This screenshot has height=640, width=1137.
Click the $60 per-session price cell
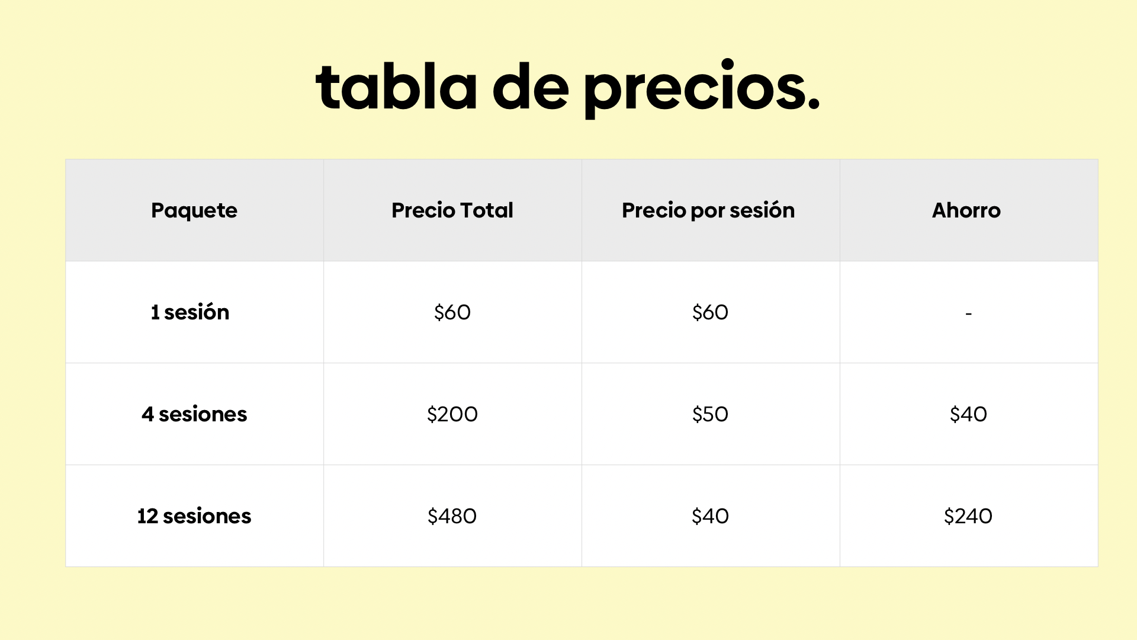pyautogui.click(x=711, y=312)
